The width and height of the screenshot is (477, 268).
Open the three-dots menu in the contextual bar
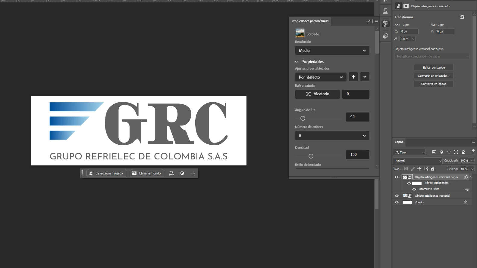click(193, 173)
